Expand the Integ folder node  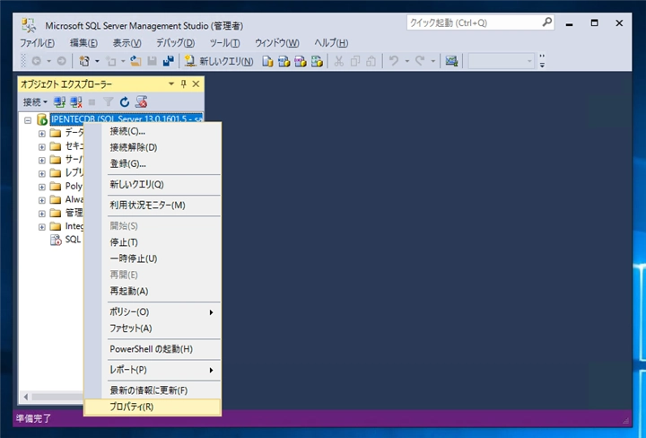tap(41, 226)
